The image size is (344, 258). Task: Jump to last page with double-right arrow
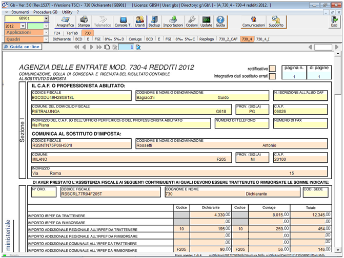[99, 47]
